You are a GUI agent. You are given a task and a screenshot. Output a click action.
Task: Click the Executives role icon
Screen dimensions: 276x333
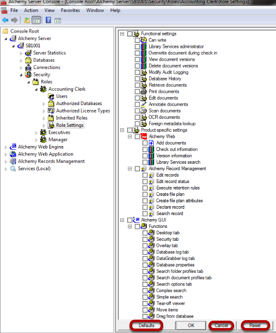tap(43, 133)
